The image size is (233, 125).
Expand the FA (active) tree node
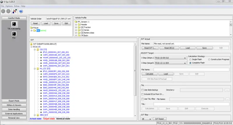point(31,30)
